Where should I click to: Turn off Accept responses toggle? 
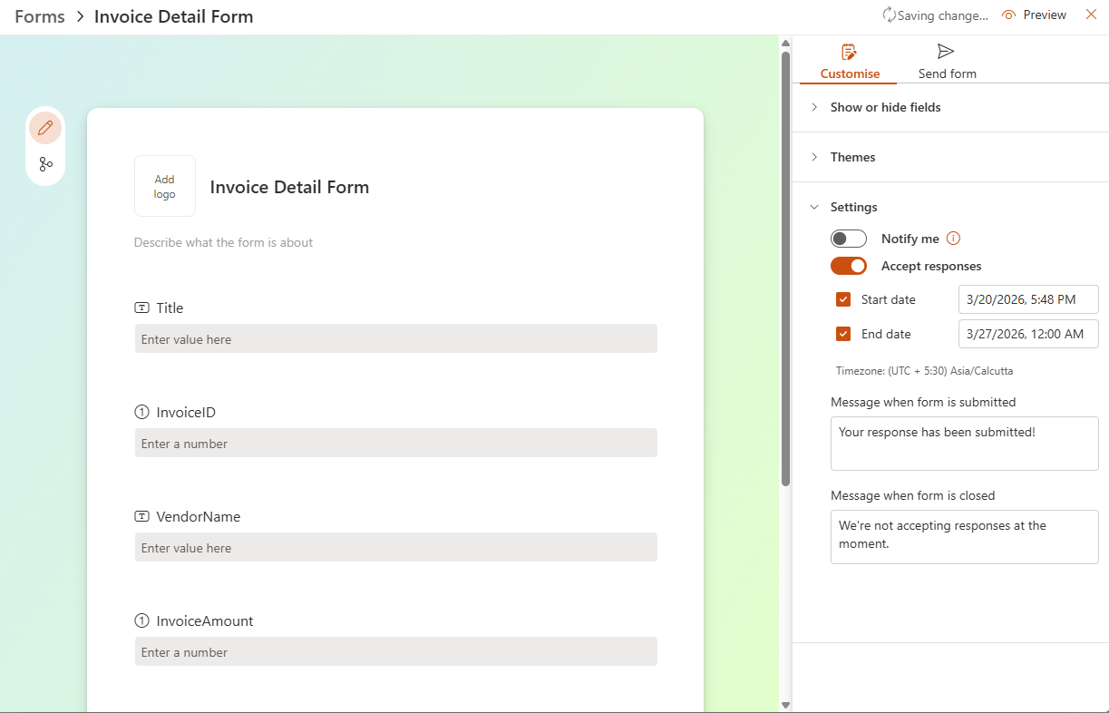coord(849,266)
